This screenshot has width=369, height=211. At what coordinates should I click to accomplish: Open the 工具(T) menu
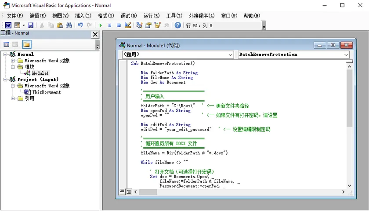(174, 16)
